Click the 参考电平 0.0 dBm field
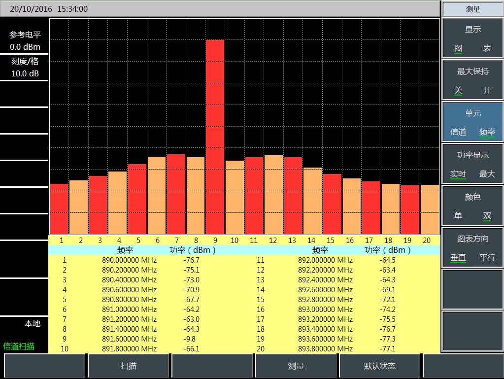504x379 pixels. 25,41
